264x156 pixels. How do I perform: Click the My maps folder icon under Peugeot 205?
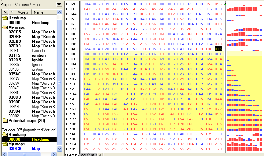5,144
